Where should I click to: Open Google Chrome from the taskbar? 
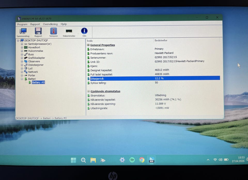[x=142, y=160]
